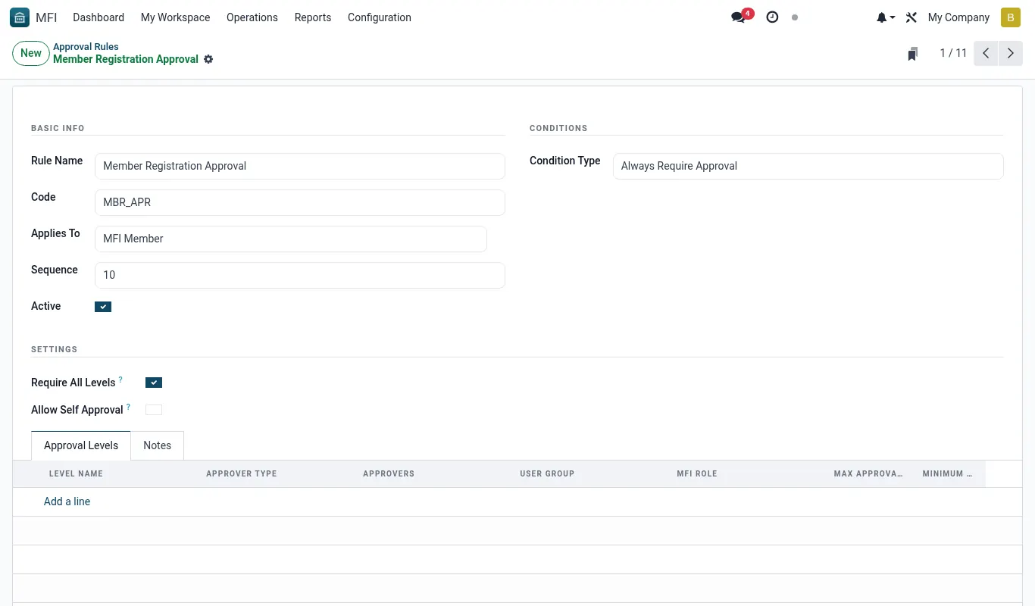
Task: Go to the next record arrow
Action: [1011, 53]
